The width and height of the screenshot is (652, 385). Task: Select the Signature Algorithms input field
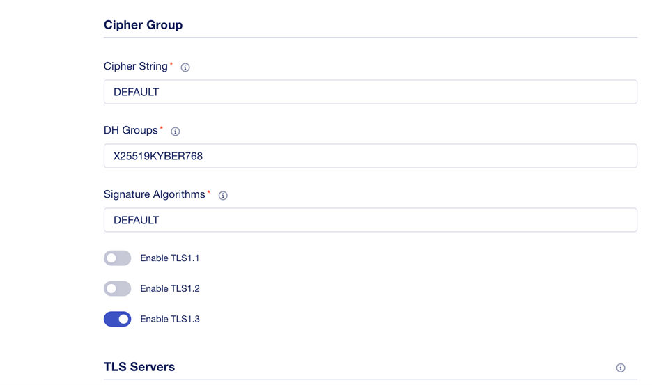click(370, 220)
